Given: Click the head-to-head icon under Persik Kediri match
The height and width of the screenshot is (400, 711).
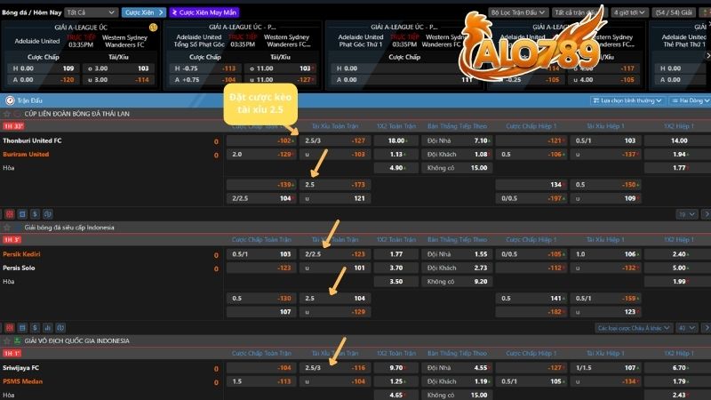Looking at the screenshot, I should pyautogui.click(x=60, y=327).
